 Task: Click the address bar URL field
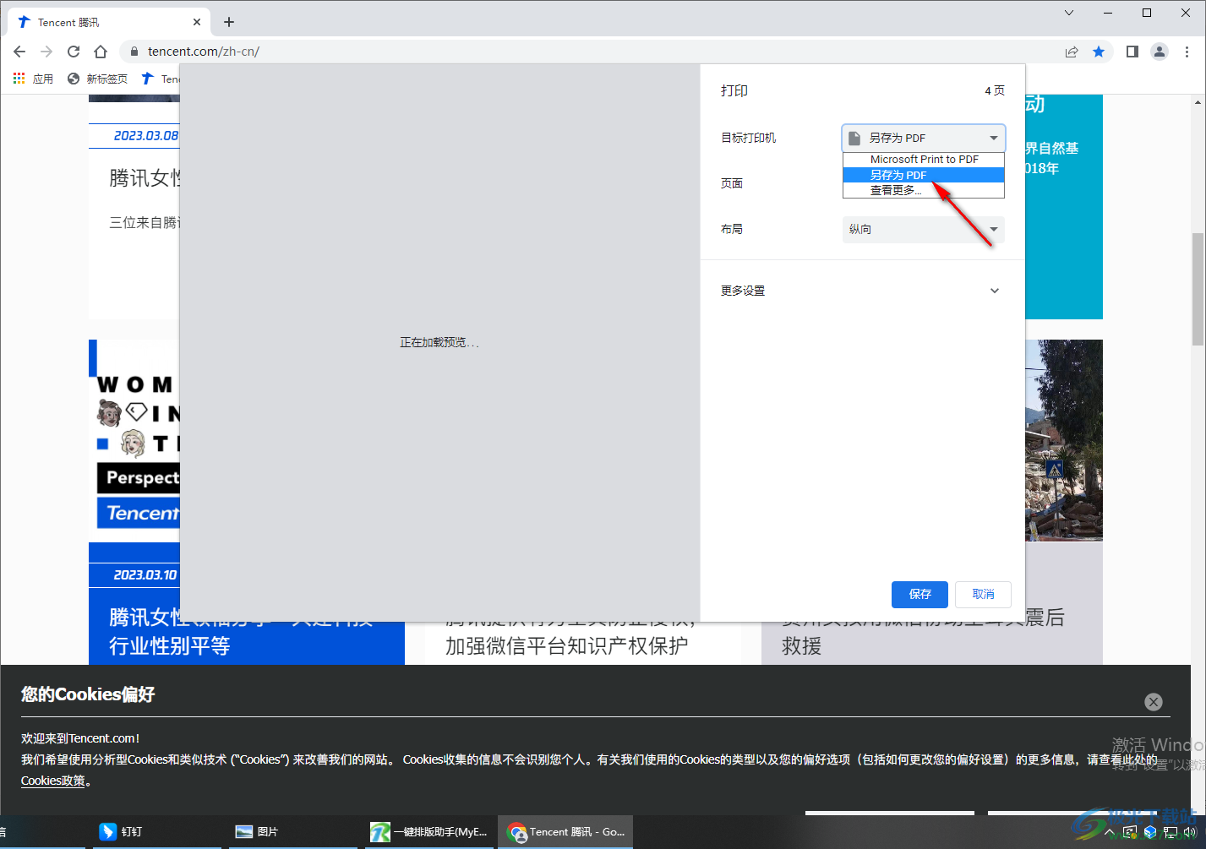click(x=592, y=52)
